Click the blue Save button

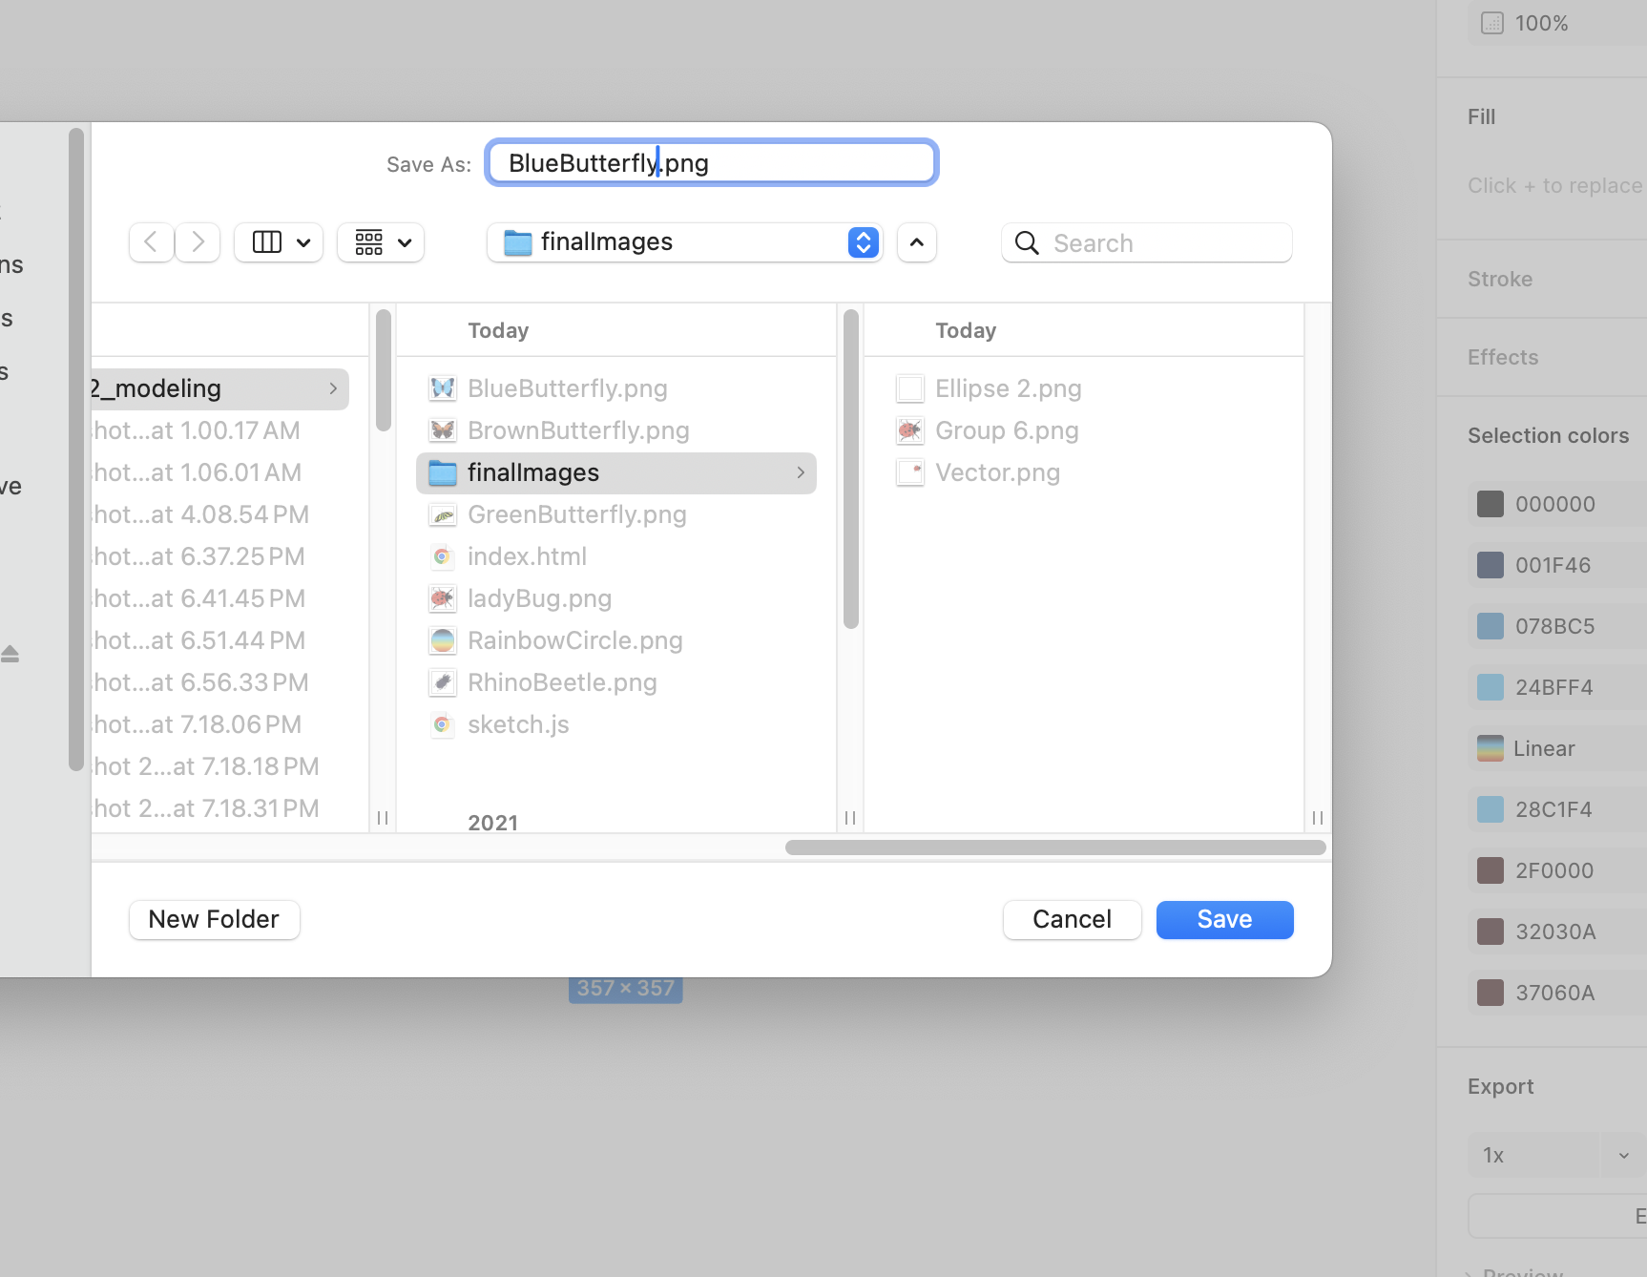(1224, 919)
